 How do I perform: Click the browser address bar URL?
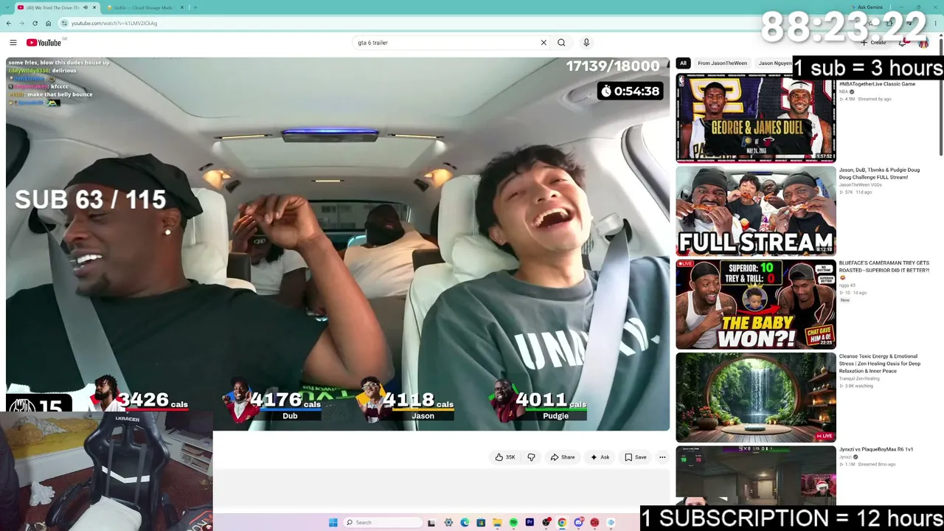[x=114, y=23]
